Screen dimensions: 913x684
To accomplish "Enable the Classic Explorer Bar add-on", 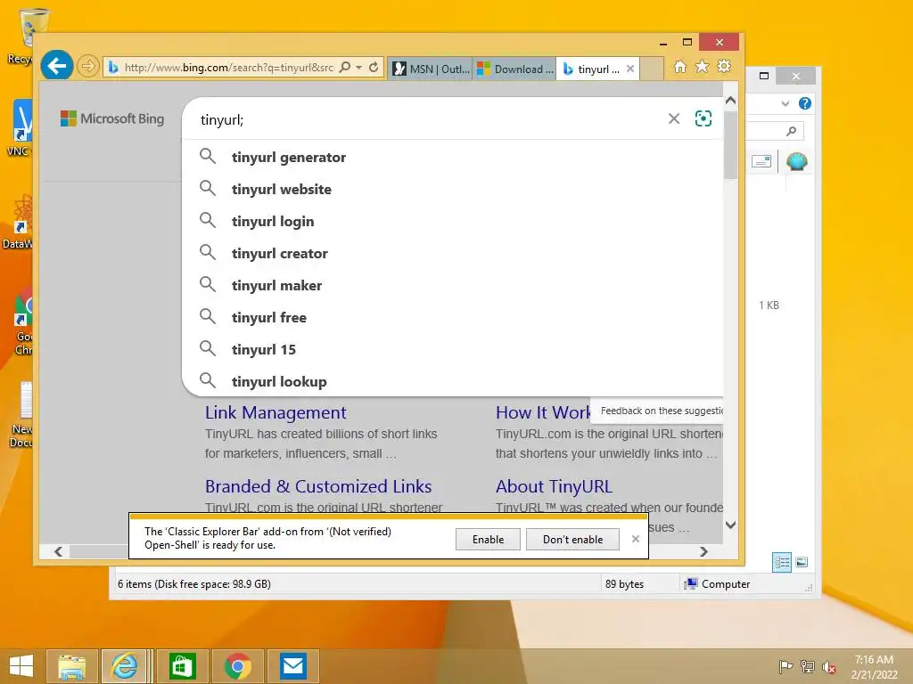I will [488, 539].
